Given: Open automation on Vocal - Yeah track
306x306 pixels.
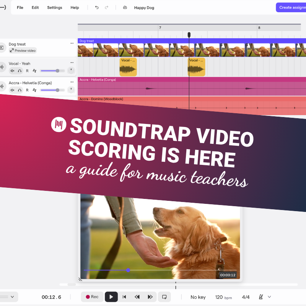Looking at the screenshot, I should [34, 71].
